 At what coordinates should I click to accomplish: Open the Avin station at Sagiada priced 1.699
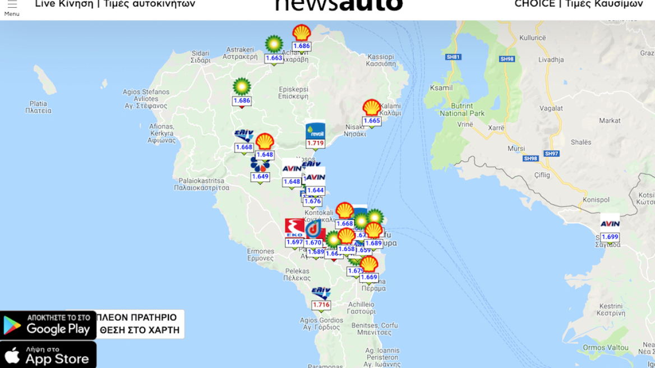[610, 224]
